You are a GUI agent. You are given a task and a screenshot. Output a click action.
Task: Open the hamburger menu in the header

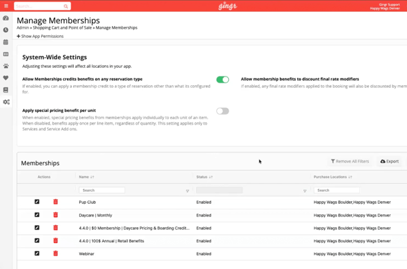coord(6,6)
